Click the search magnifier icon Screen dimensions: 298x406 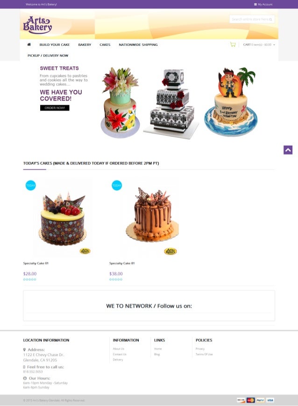[270, 19]
